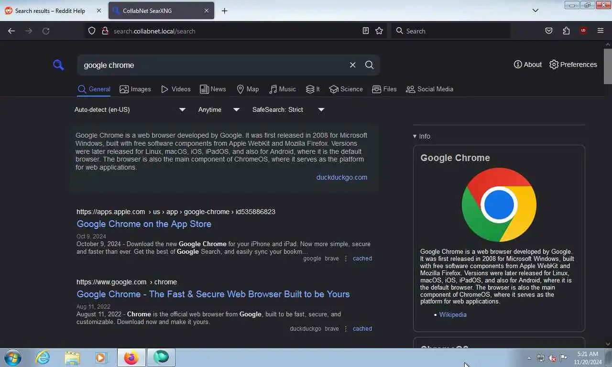This screenshot has width=612, height=367.
Task: Switch to Images category
Action: point(135,89)
